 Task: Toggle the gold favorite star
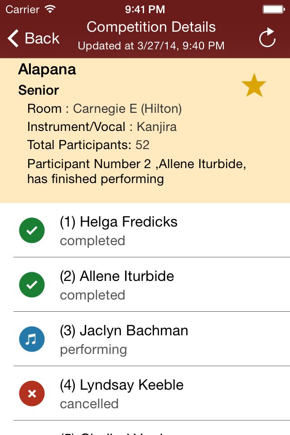point(254,85)
